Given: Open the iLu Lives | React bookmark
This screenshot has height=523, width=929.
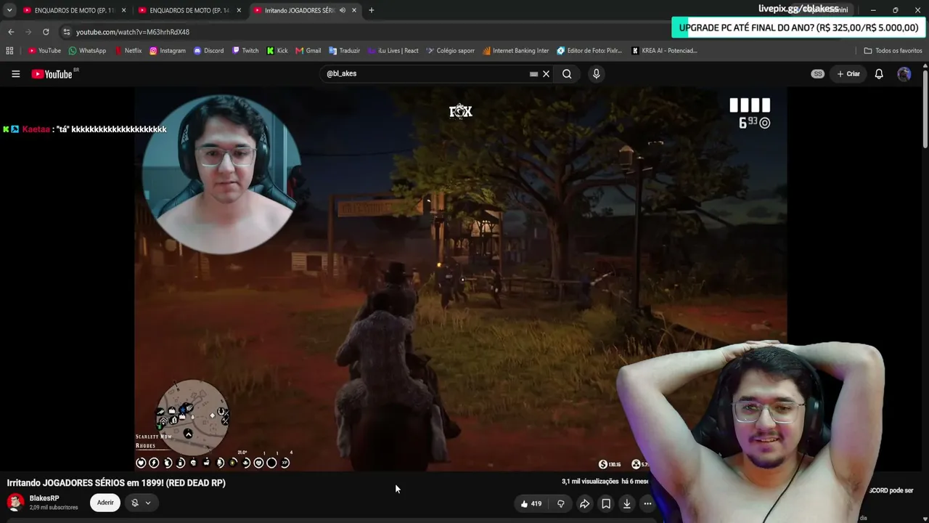Looking at the screenshot, I should (393, 51).
